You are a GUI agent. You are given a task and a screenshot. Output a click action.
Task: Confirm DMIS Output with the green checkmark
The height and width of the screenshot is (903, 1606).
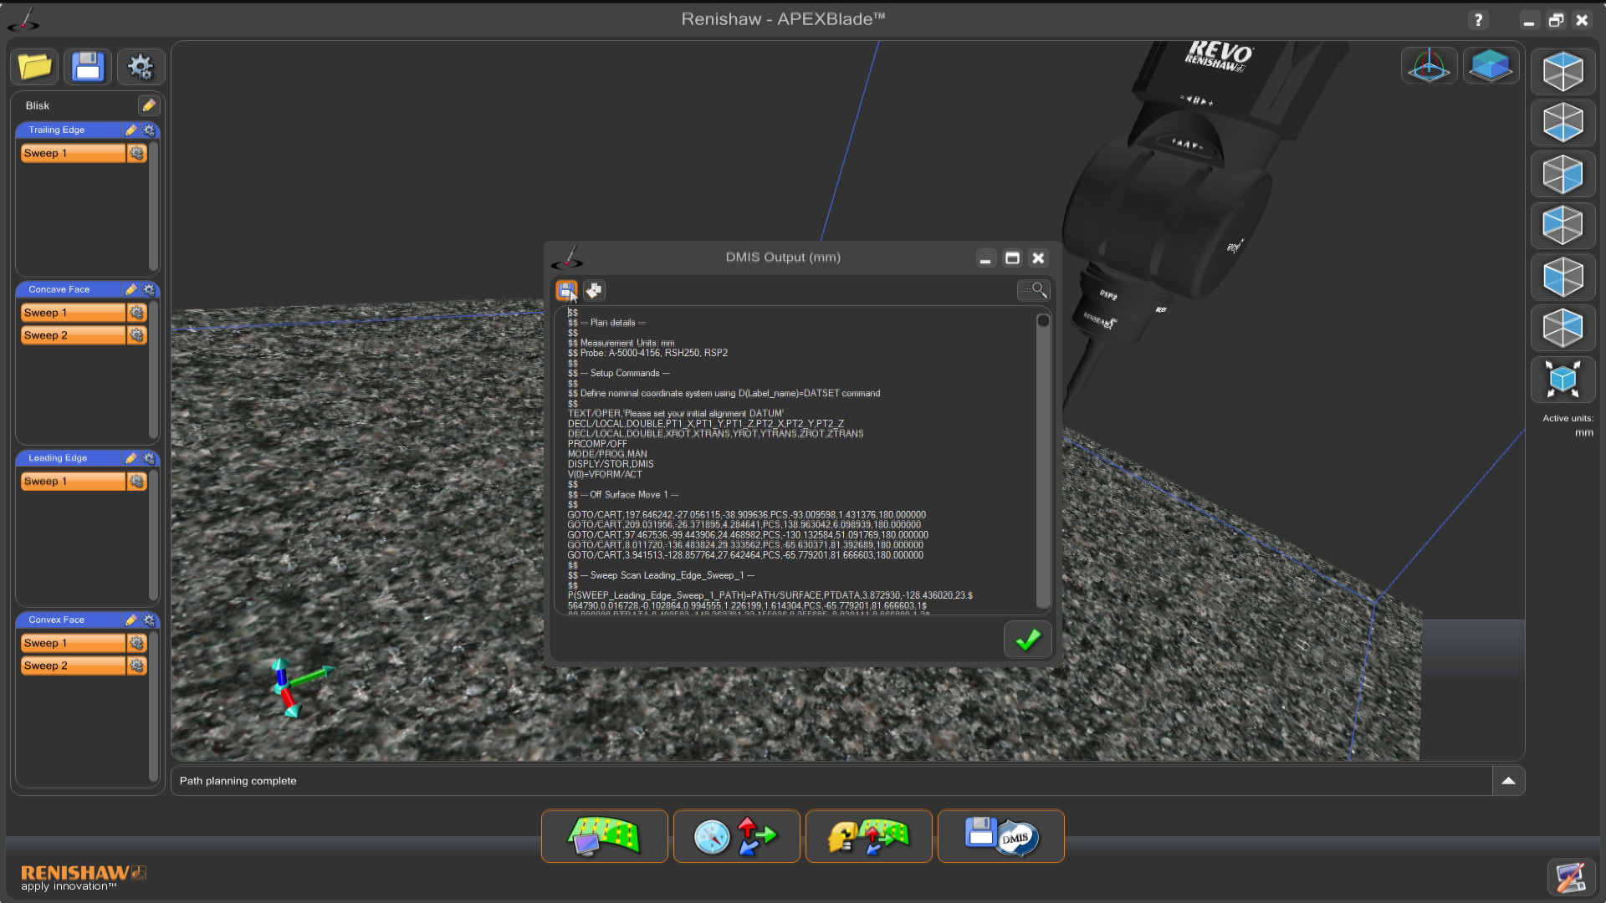[1027, 640]
